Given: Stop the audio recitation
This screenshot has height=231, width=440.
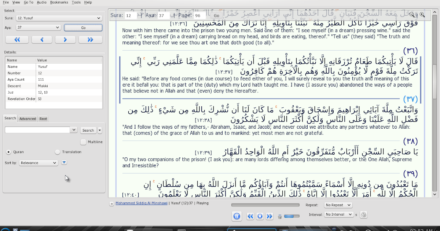Looking at the screenshot, I should pyautogui.click(x=260, y=216).
